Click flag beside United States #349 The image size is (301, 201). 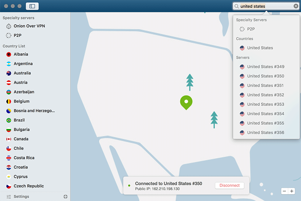coord(242,67)
